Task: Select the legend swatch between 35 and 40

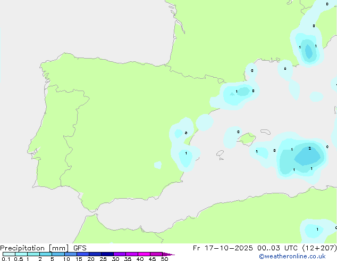Action: coord(132,254)
